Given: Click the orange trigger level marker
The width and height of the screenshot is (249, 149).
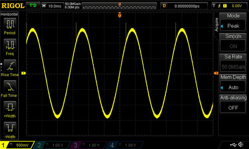Looking at the screenshot, I should [216, 73].
